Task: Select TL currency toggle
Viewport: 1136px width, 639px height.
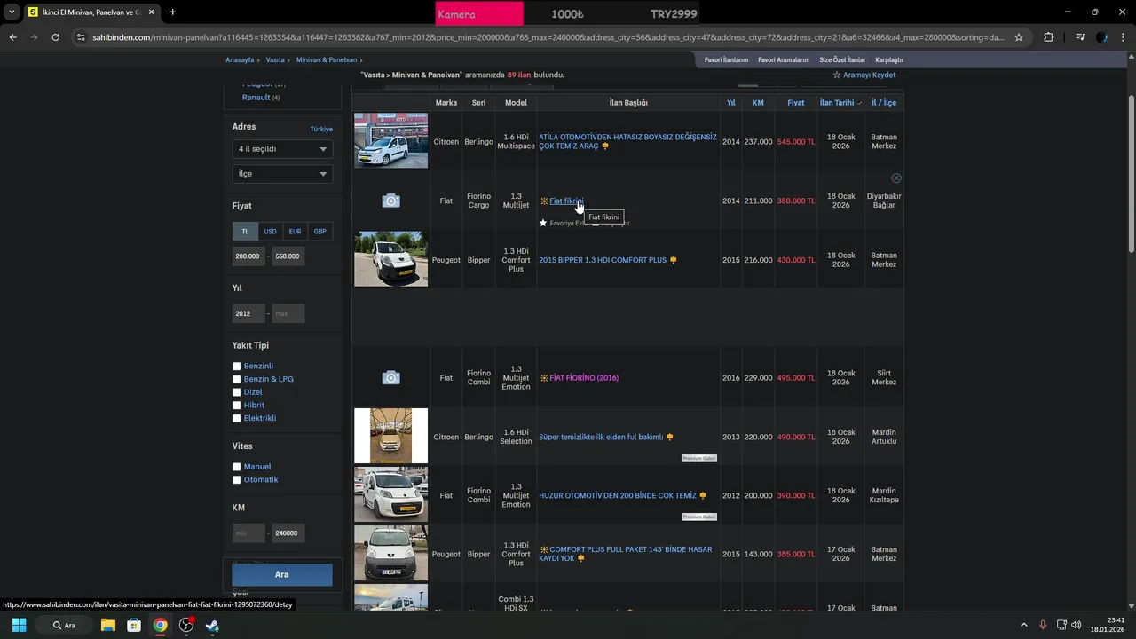Action: coord(245,232)
